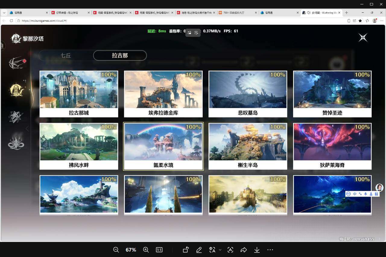Switch to the 七丘 region tab
This screenshot has height=257, width=386.
tap(66, 56)
